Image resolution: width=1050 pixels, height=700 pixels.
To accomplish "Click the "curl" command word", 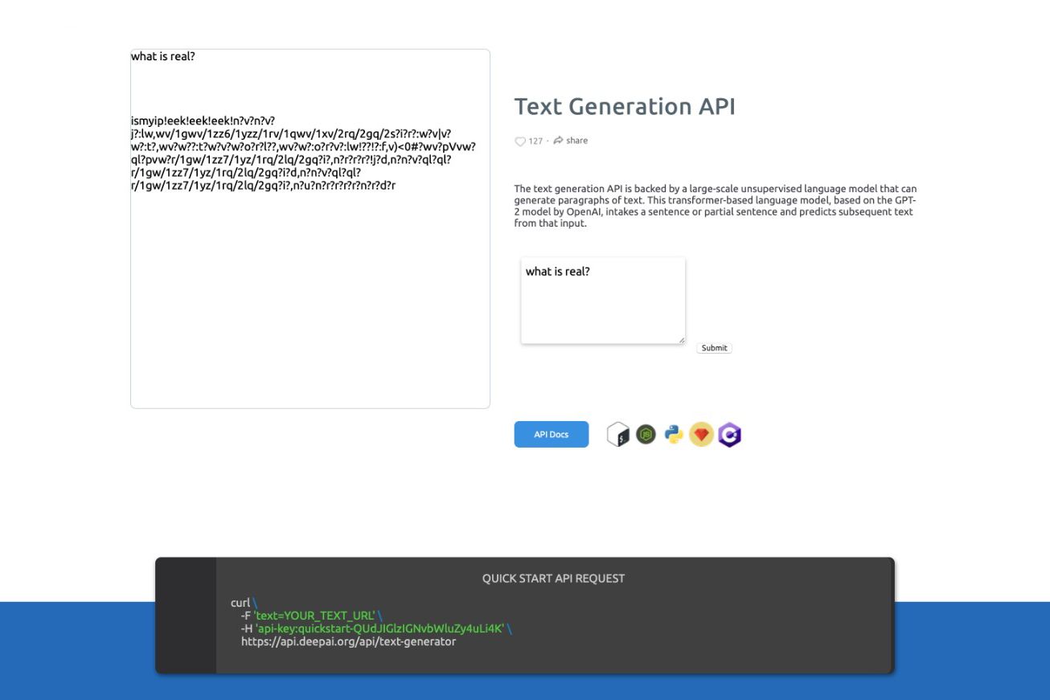I will coord(240,603).
